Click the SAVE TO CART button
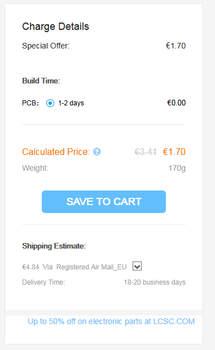This screenshot has width=215, height=350. pos(104,202)
